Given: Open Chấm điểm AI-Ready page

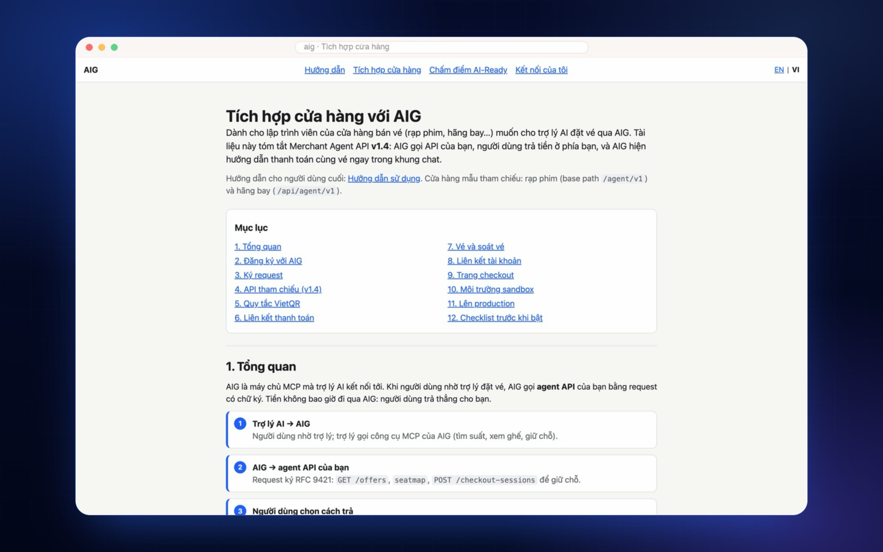Looking at the screenshot, I should click(468, 70).
